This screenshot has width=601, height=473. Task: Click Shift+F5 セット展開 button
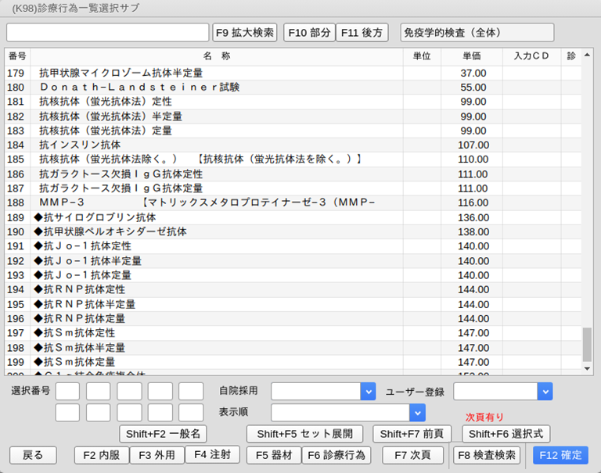pos(304,434)
